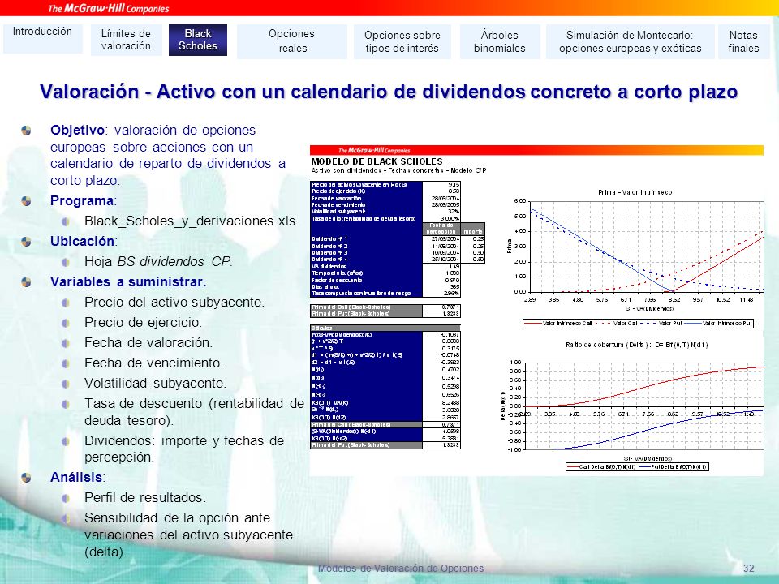The width and height of the screenshot is (779, 584).
Task: Click Precio del activo subyacente text
Action: click(x=174, y=302)
